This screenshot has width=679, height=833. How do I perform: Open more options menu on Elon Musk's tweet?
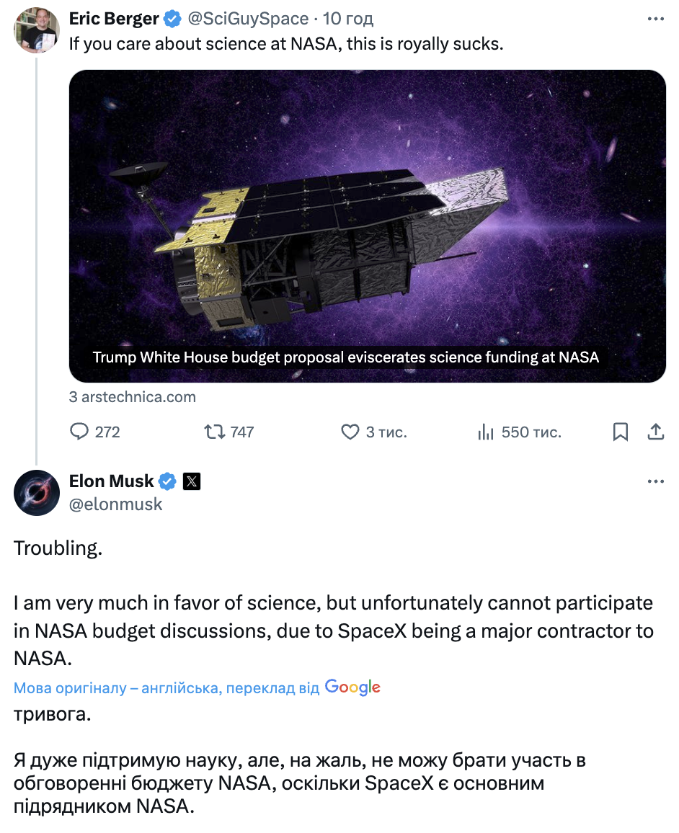tap(655, 481)
